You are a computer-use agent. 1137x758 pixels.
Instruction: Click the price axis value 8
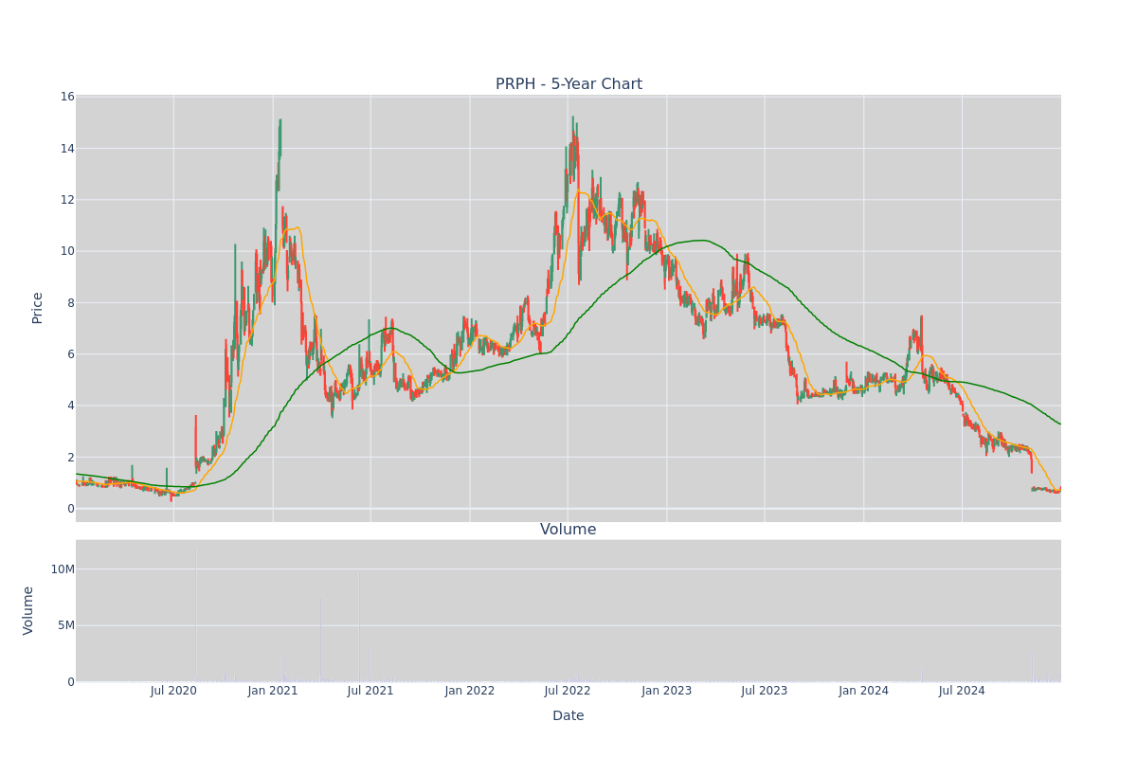point(71,303)
